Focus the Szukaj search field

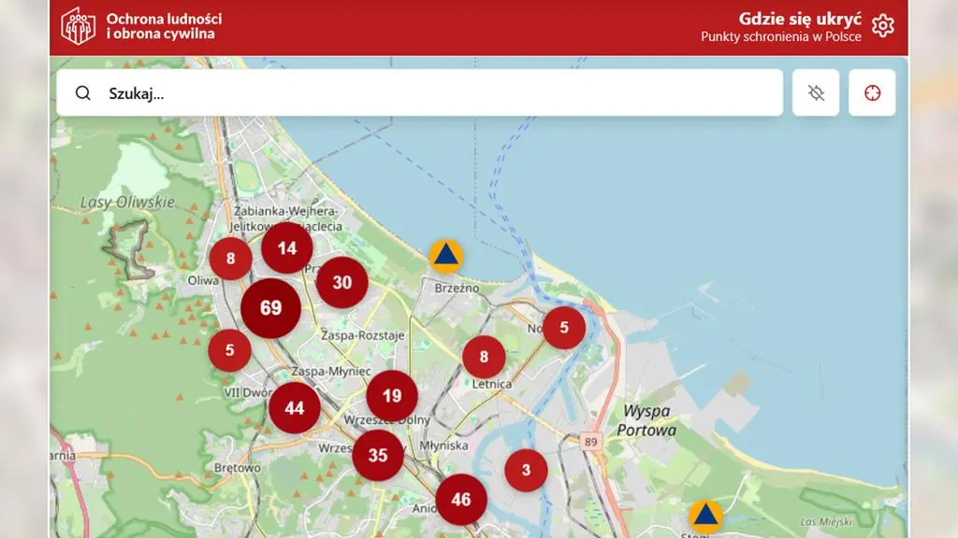420,92
